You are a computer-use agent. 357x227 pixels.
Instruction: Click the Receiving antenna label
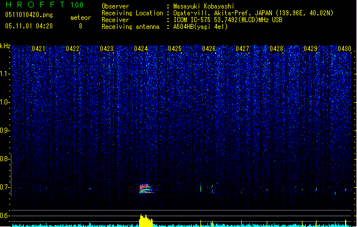pos(131,27)
